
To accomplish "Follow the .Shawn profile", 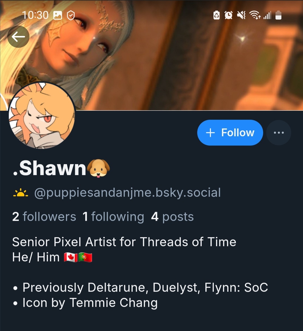I will (x=230, y=133).
